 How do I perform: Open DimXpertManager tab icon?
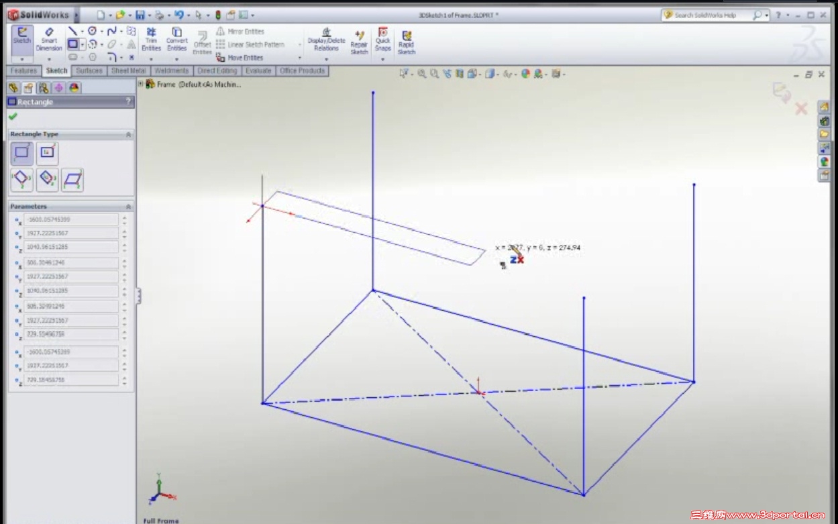[59, 88]
